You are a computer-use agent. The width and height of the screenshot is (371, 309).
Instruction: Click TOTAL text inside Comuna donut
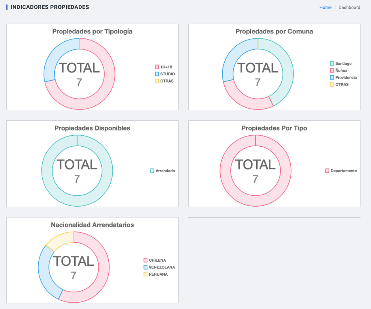pyautogui.click(x=258, y=68)
